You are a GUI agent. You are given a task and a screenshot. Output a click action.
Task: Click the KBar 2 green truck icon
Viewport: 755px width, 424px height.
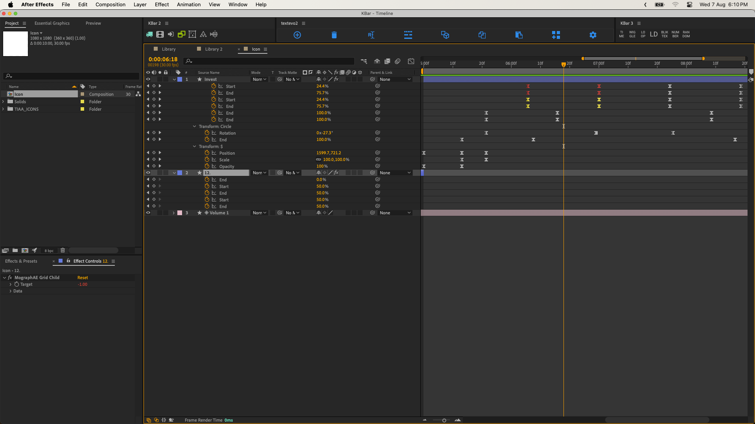click(x=149, y=35)
